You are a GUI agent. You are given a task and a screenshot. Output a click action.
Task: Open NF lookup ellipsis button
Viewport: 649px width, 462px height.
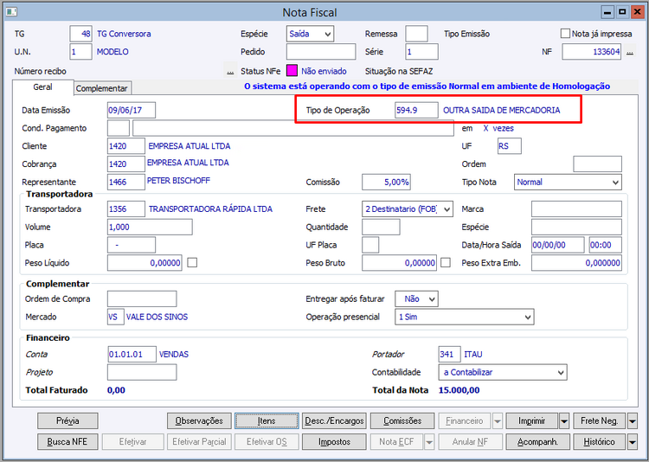tap(630, 52)
